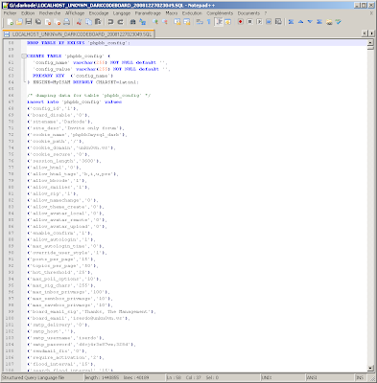The height and width of the screenshot is (383, 377).
Task: Open the Encodage menu
Action: tap(99, 13)
